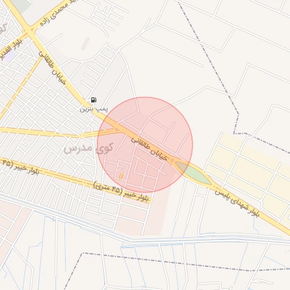Click the small triangle island at road junction

click(117, 129)
